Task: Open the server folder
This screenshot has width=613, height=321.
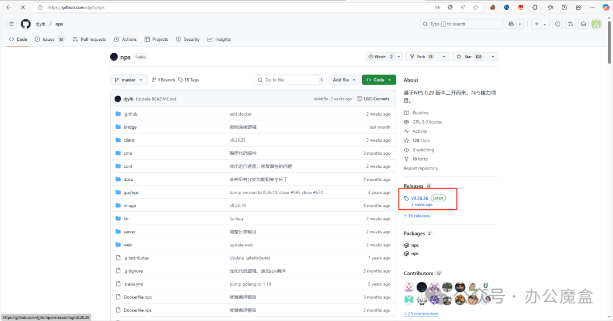Action: point(129,231)
